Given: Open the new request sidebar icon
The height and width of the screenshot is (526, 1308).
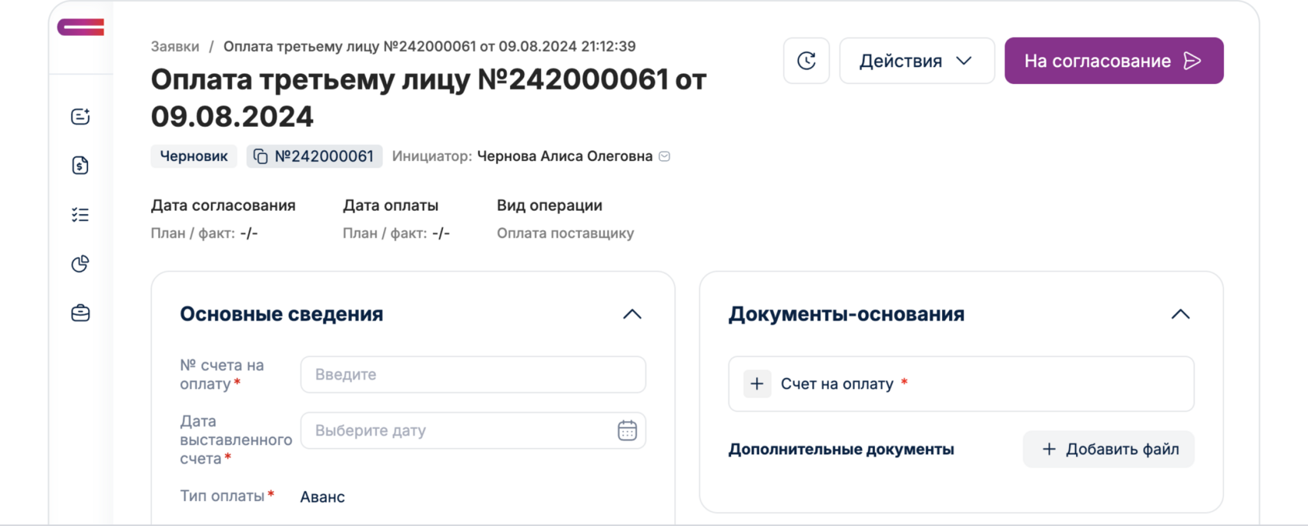Looking at the screenshot, I should tap(80, 117).
